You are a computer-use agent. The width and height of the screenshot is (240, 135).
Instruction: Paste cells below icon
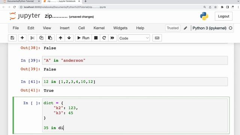(50, 38)
